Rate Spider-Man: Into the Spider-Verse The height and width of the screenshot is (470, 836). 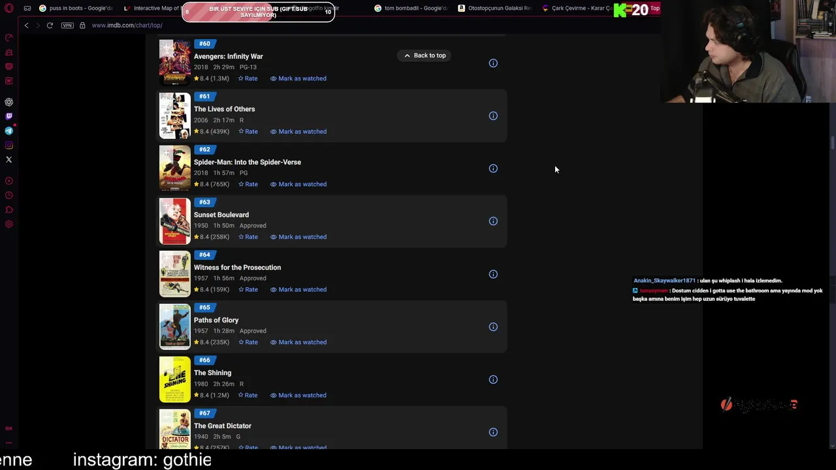coord(248,184)
